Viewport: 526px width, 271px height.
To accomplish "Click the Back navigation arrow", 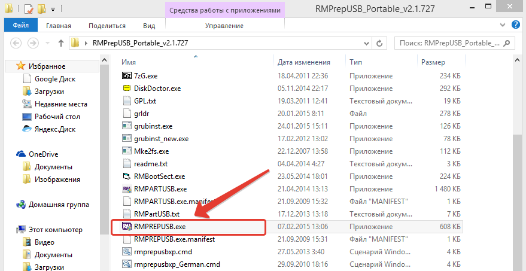I will coord(16,43).
